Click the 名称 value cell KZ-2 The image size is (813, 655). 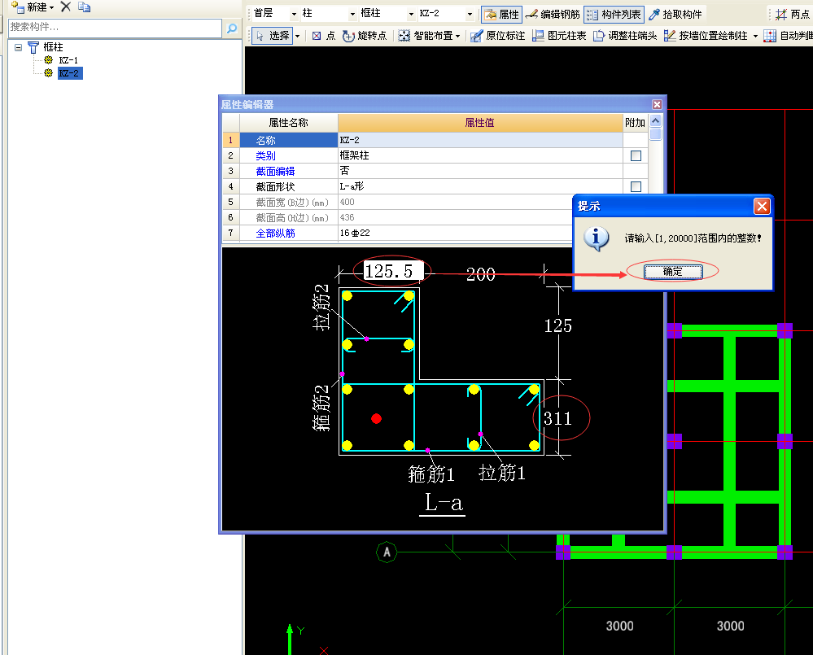(480, 140)
